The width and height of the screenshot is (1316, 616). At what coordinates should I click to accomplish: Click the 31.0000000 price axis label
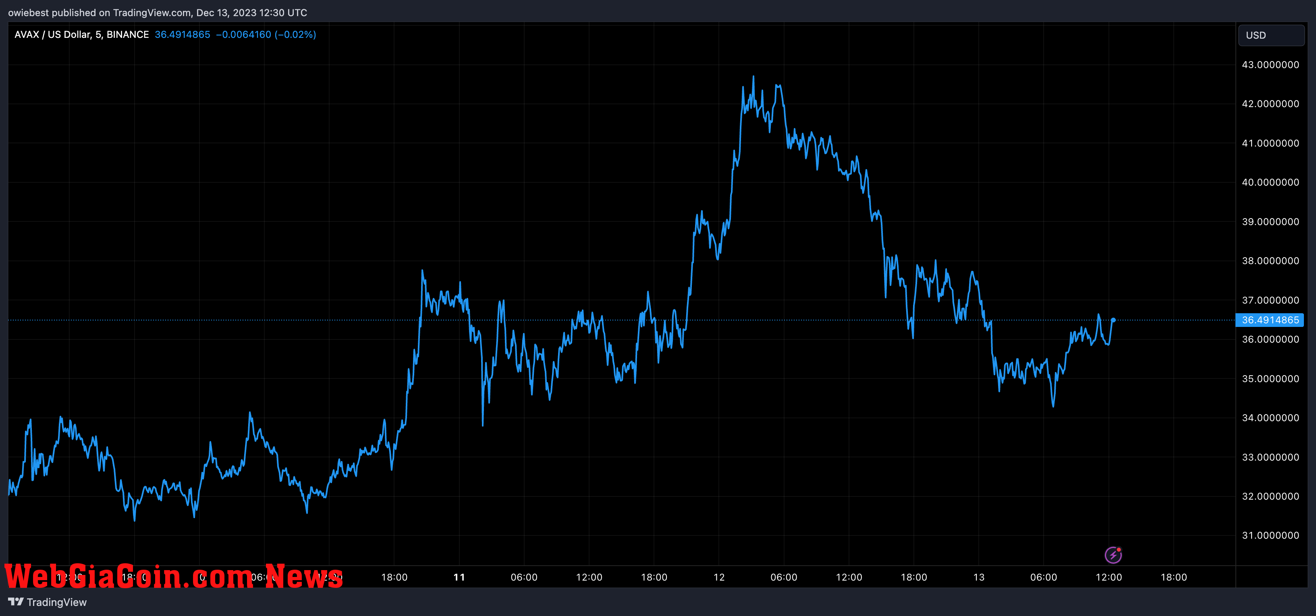tap(1270, 535)
